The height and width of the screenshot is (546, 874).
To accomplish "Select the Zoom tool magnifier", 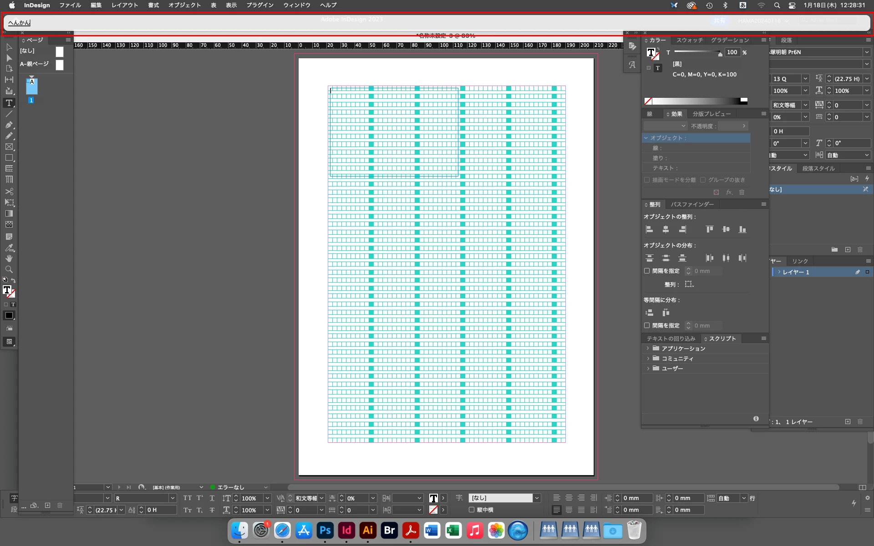I will tap(9, 269).
